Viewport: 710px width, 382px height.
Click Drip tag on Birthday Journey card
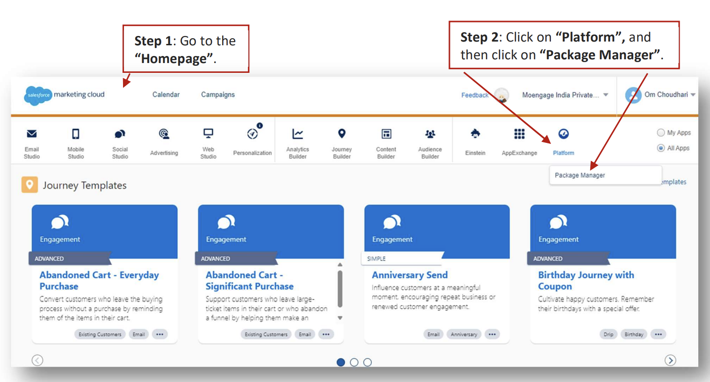click(x=609, y=334)
